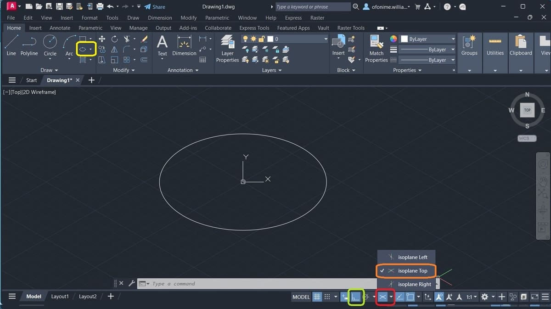Open the ellipse tool dropdown arrow
Viewport: 551px width, 309px height.
coord(91,49)
